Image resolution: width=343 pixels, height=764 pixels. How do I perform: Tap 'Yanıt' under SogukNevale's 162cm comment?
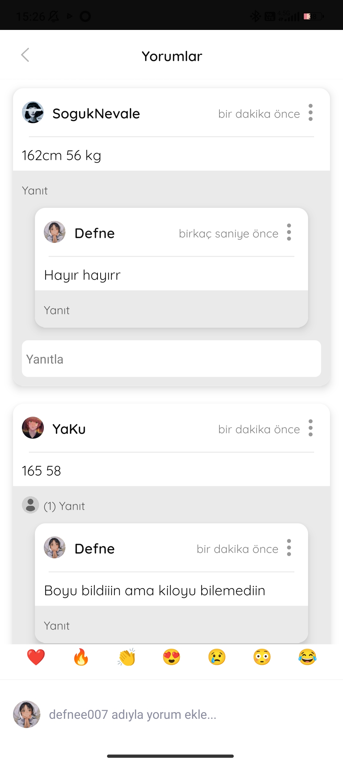[35, 191]
